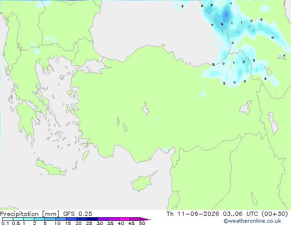Click the '0.1' legend scale value
291x225 pixels.
(5, 223)
